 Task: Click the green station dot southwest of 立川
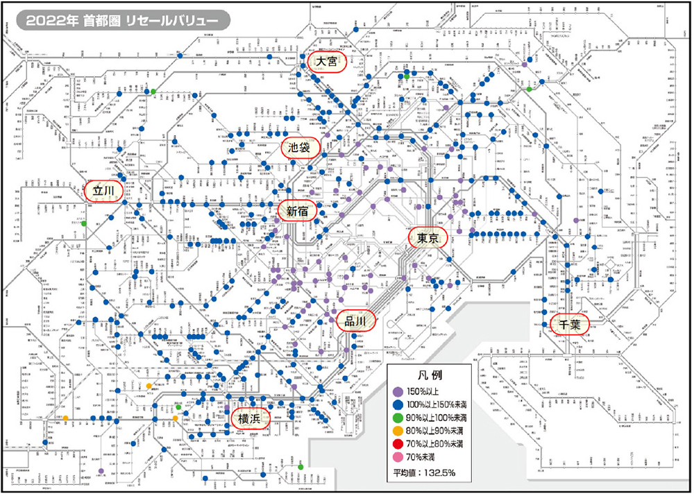click(x=83, y=223)
